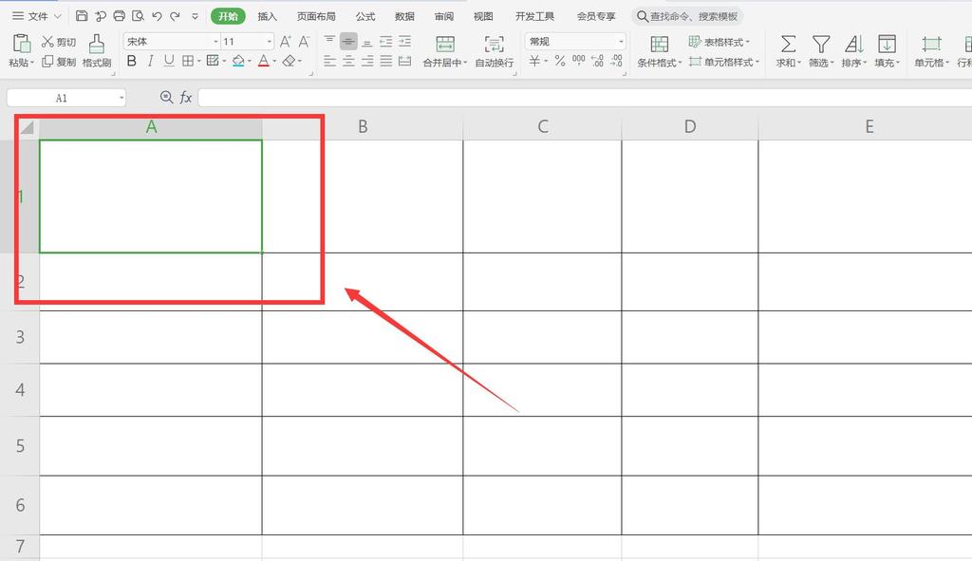The width and height of the screenshot is (972, 561).
Task: Decrease decimal places
Action: click(x=616, y=61)
